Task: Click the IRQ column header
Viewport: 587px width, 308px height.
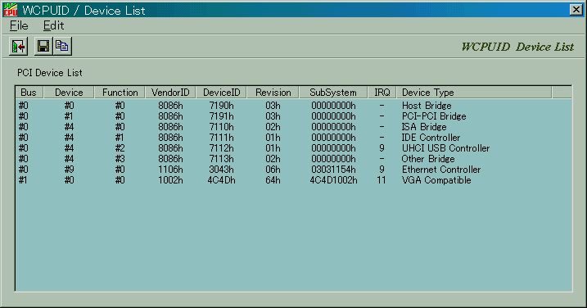Action: (x=382, y=93)
